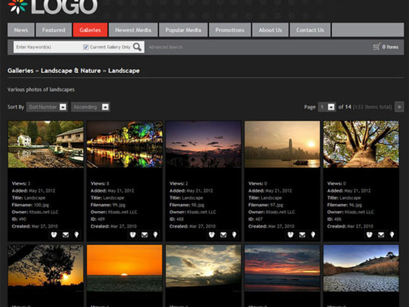Click the Galleries breadcrumb link
This screenshot has height=307, width=409.
pos(21,71)
